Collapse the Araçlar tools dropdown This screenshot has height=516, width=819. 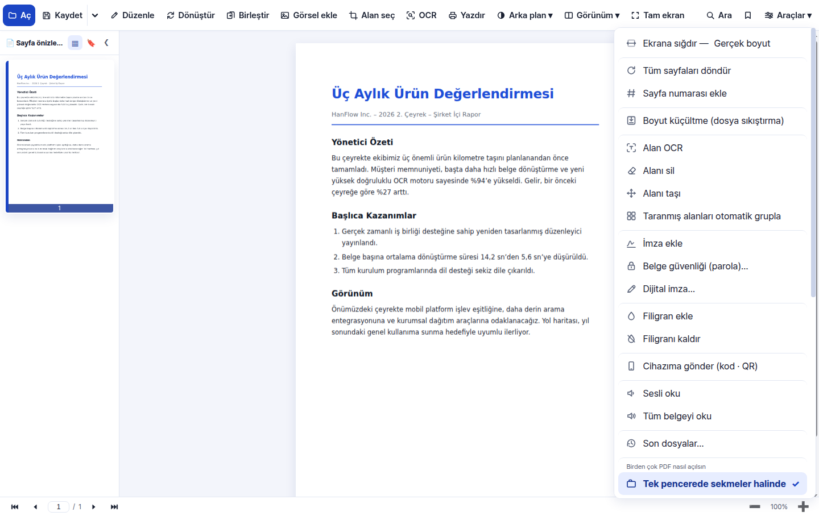pos(788,15)
